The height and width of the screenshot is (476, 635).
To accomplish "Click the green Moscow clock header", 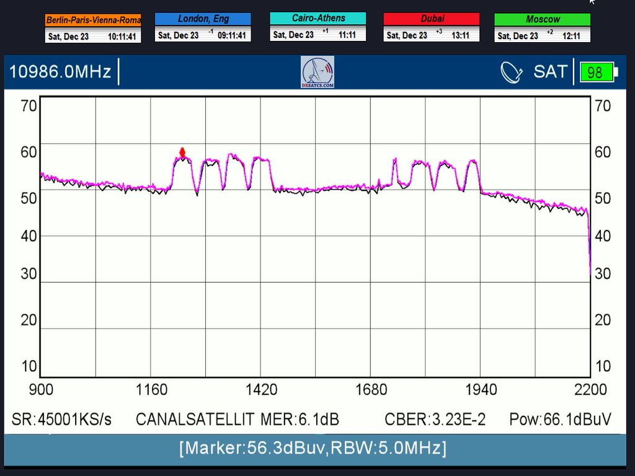I will (542, 20).
